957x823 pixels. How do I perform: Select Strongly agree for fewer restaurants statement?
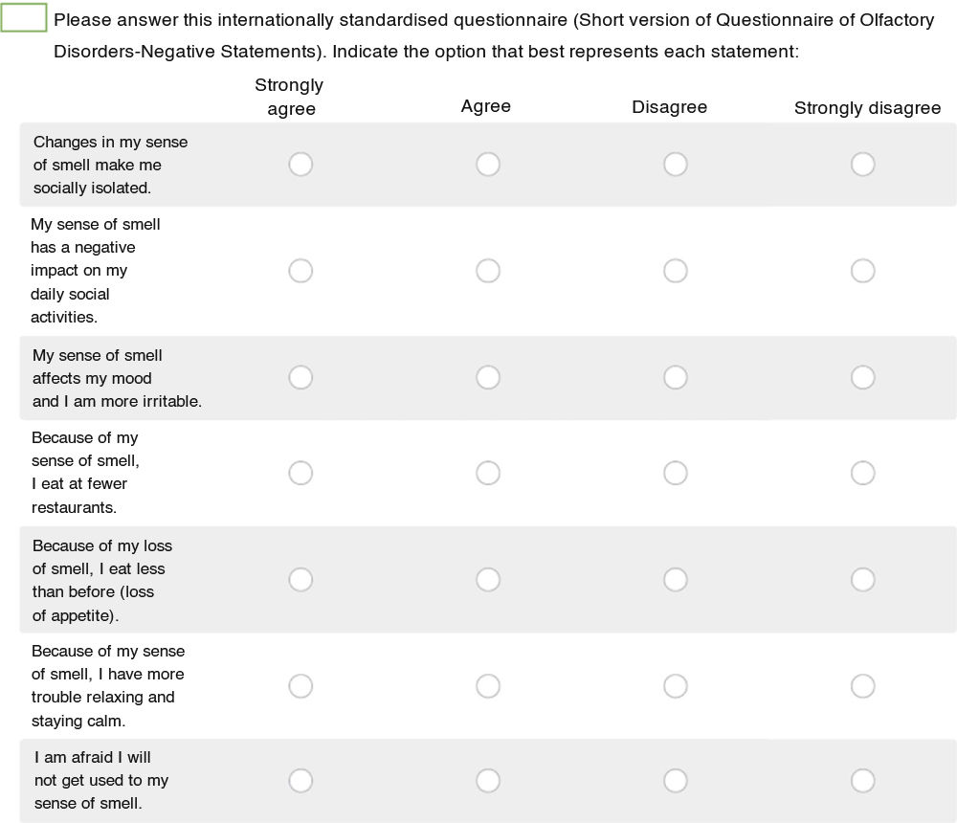(x=300, y=473)
